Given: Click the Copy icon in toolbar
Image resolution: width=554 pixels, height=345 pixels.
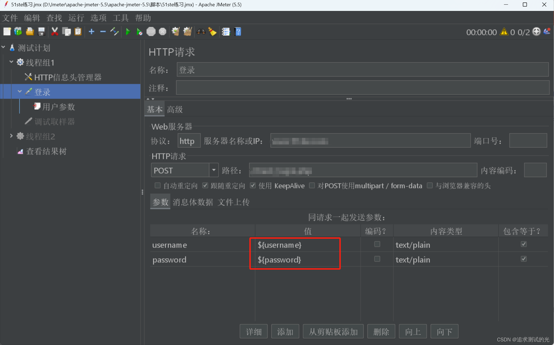Looking at the screenshot, I should [66, 32].
